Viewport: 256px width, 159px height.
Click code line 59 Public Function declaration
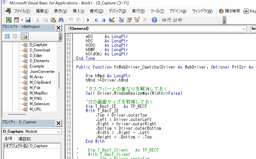pos(165,67)
